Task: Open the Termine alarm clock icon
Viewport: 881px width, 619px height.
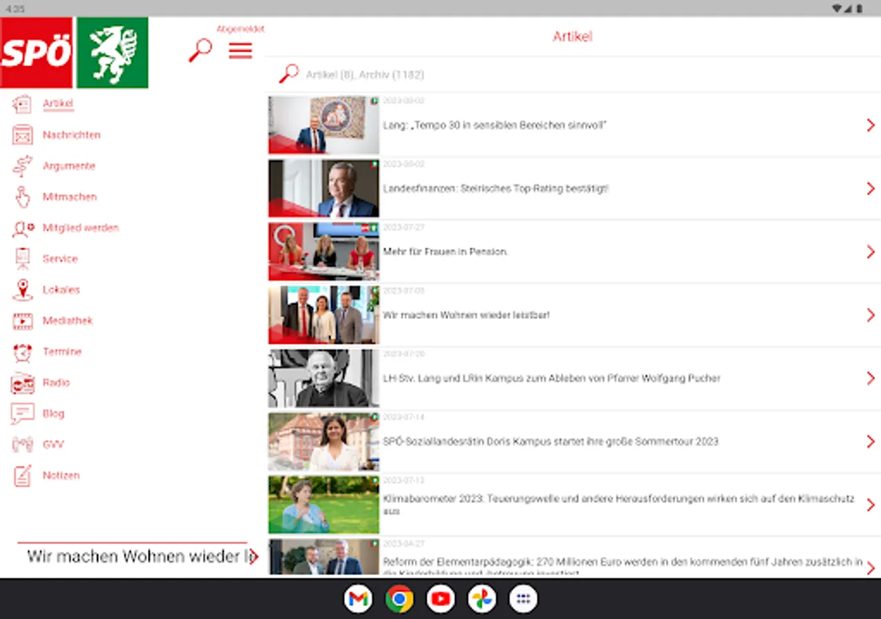Action: (23, 352)
